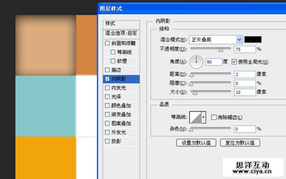Enable the 外发光 checkbox
286x179 pixels.
point(107,132)
